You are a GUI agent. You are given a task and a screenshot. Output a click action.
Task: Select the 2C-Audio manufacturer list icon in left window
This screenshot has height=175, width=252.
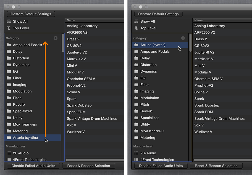pyautogui.click(x=9, y=153)
